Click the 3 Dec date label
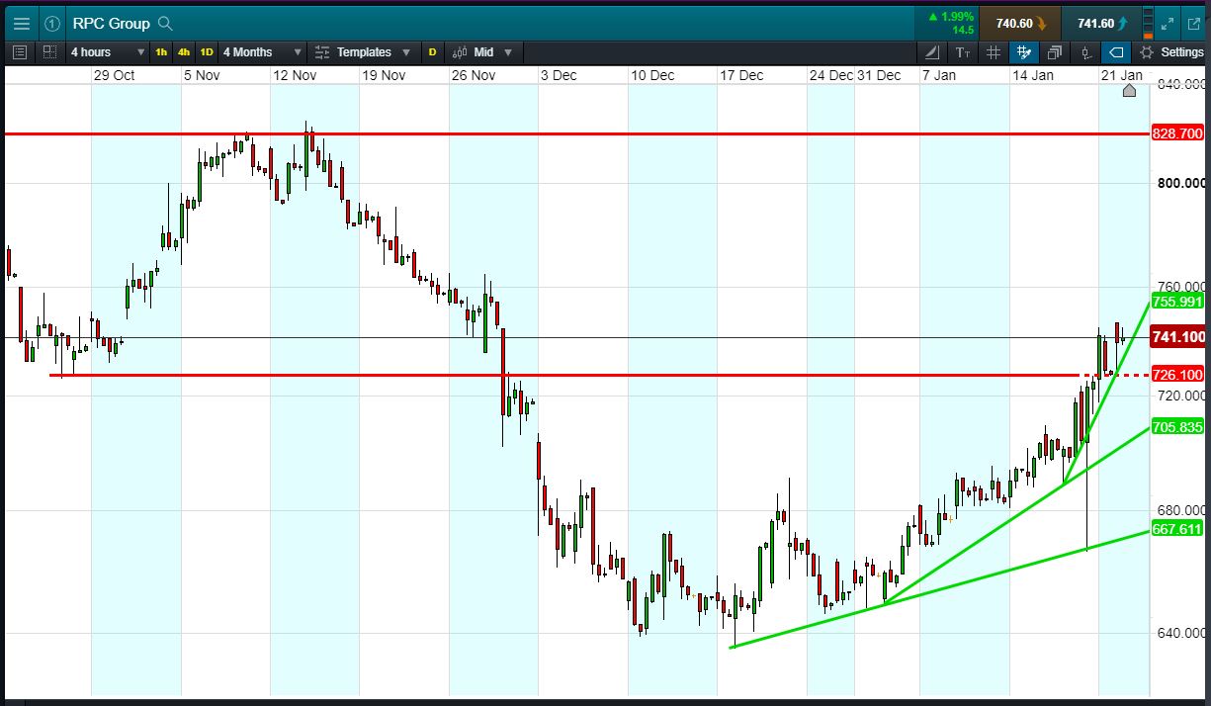Image resolution: width=1211 pixels, height=706 pixels. 559,75
